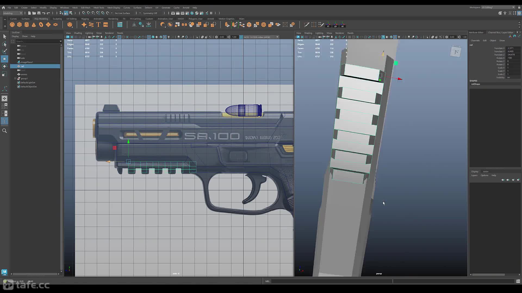
Task: Activate the Select tool arrow in toolbox
Action: pyautogui.click(x=4, y=36)
